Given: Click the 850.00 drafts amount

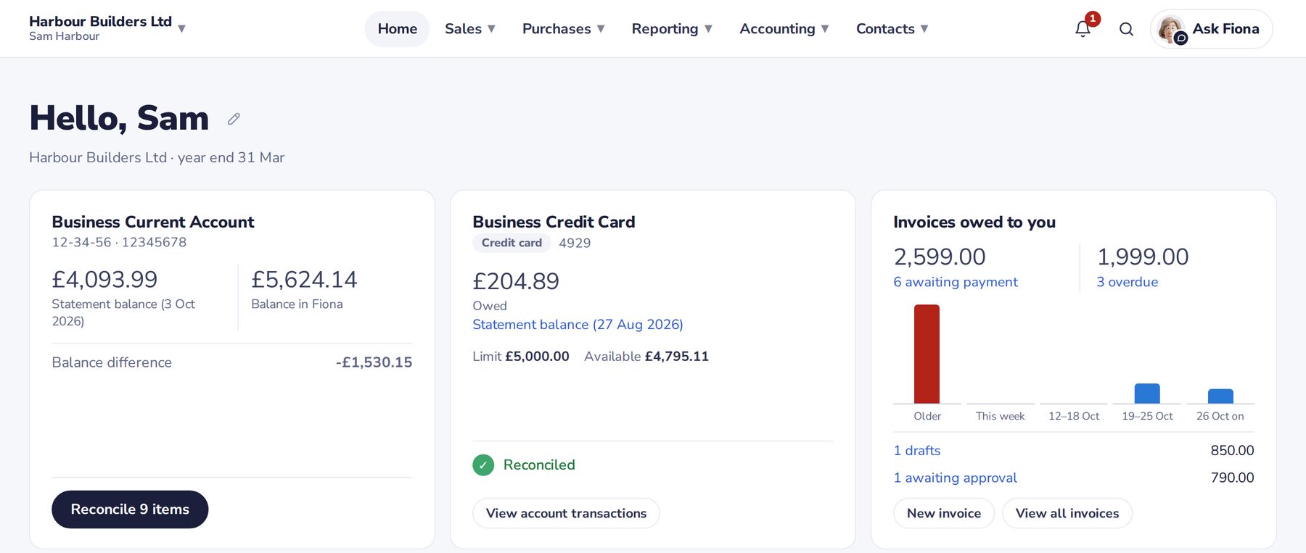Looking at the screenshot, I should [1232, 451].
